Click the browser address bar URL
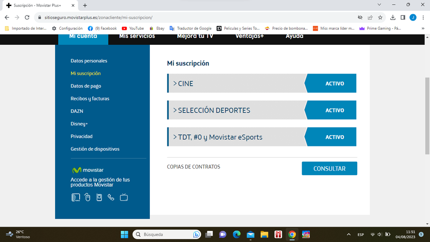 [x=99, y=17]
